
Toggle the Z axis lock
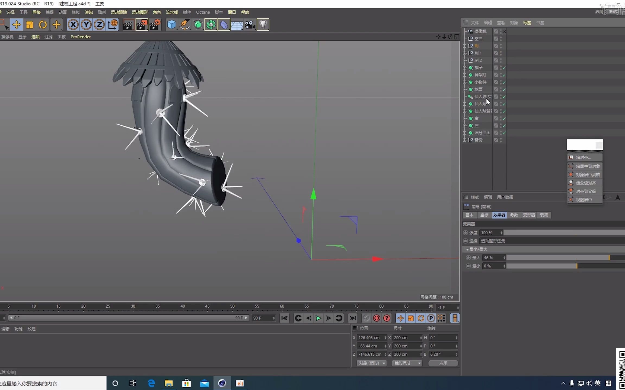click(100, 25)
